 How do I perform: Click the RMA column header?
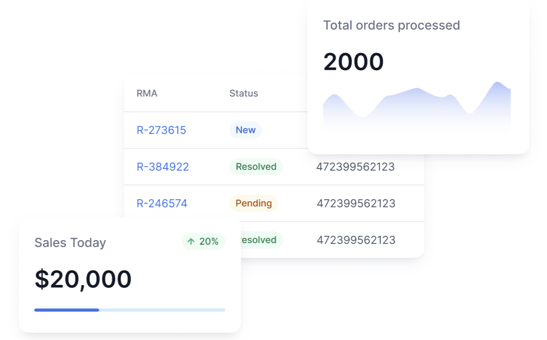click(x=147, y=94)
